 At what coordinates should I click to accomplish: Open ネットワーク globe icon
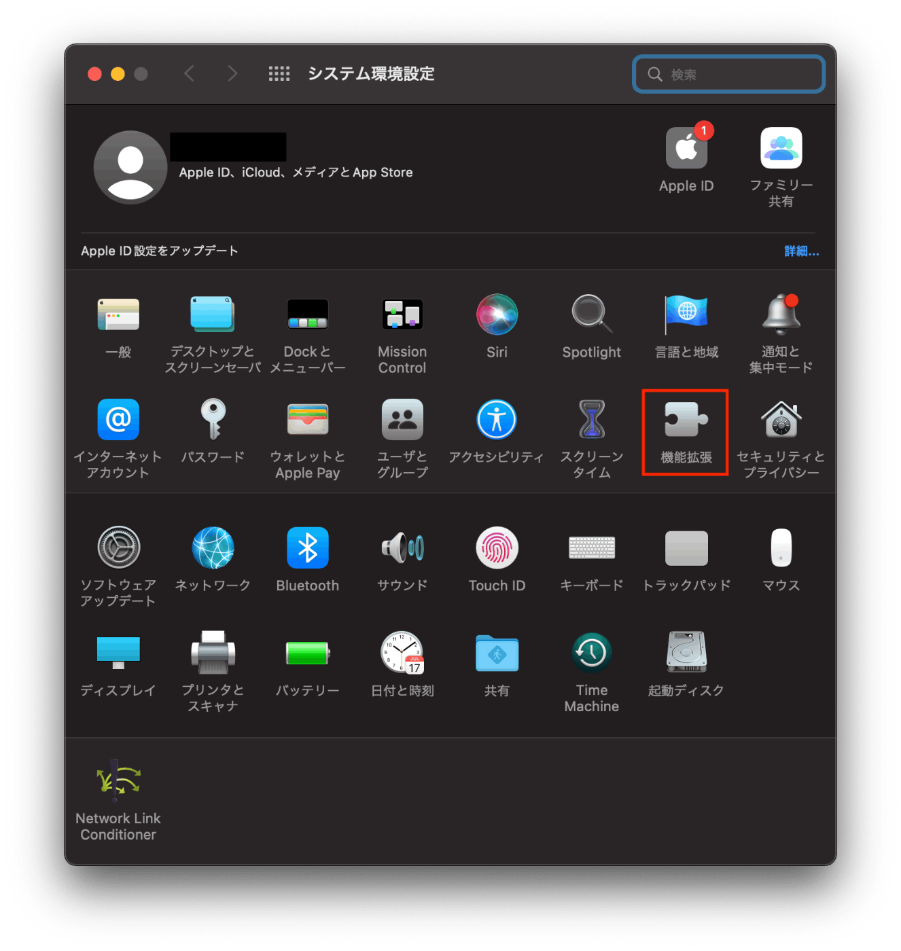[x=213, y=548]
